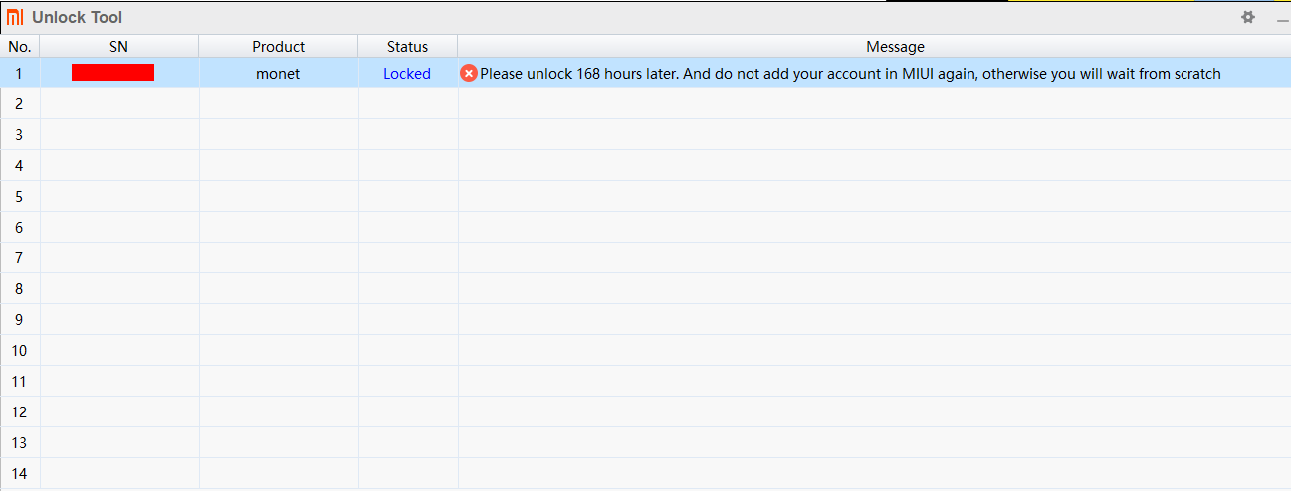
Task: Click the Mi logo icon
Action: point(15,17)
